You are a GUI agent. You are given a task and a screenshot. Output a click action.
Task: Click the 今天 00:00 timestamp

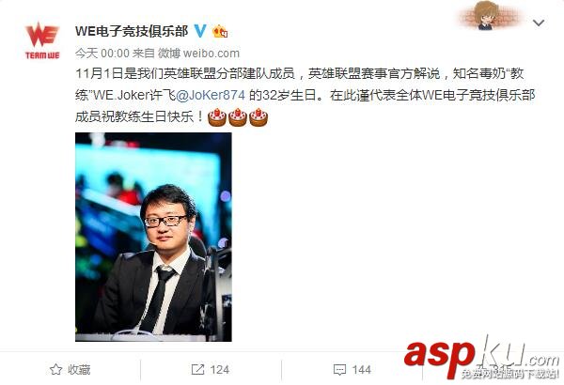pyautogui.click(x=102, y=54)
